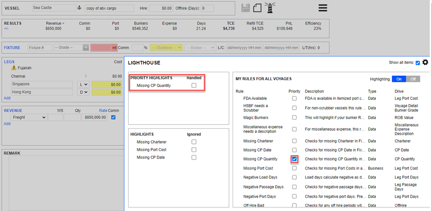Click Add link under Revenue

point(7,124)
